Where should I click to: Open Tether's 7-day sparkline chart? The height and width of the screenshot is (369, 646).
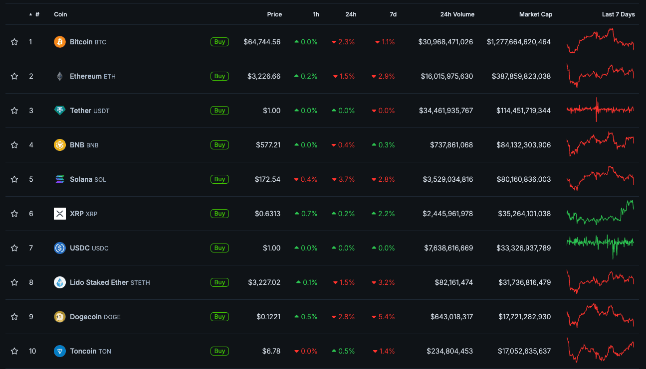coord(600,110)
